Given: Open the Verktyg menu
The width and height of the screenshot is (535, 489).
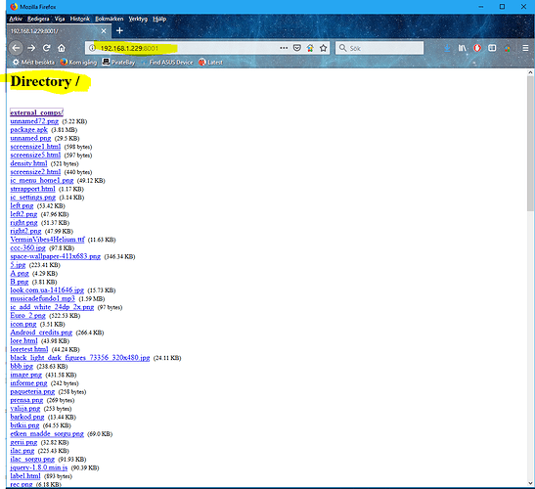Looking at the screenshot, I should (x=138, y=19).
